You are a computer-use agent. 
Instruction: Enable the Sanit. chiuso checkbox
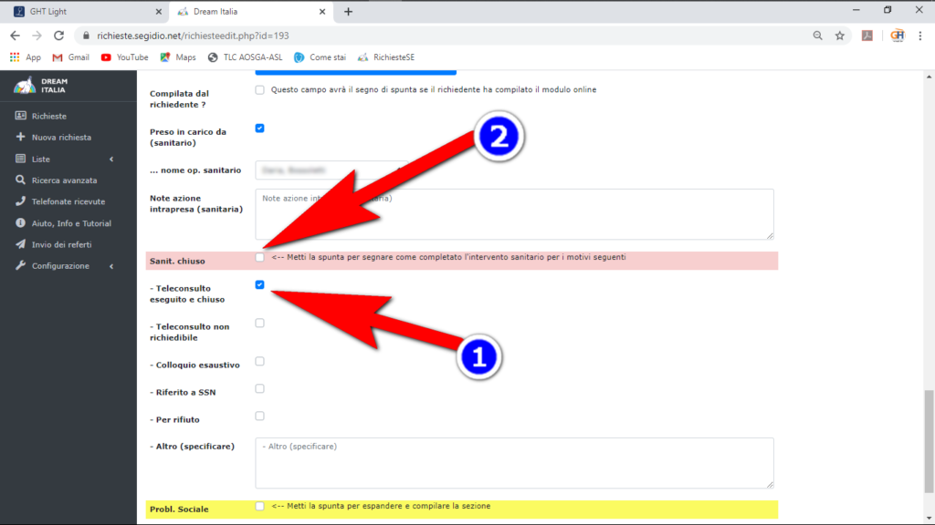pyautogui.click(x=260, y=258)
